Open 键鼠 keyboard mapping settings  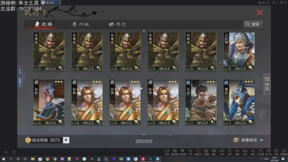214,152
